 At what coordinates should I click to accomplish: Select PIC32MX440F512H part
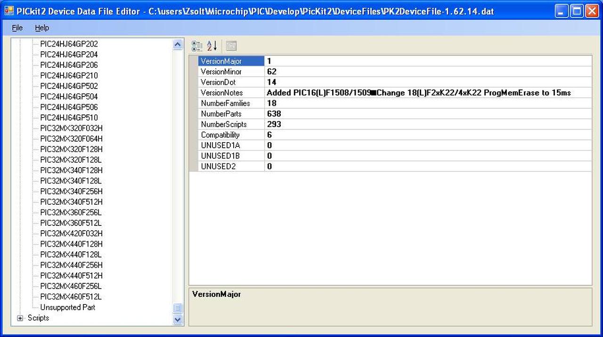click(71, 276)
